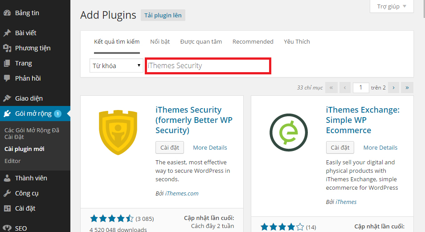Click Tải plugin lên upload button
Viewport: 425px width, 232px height.
[163, 15]
